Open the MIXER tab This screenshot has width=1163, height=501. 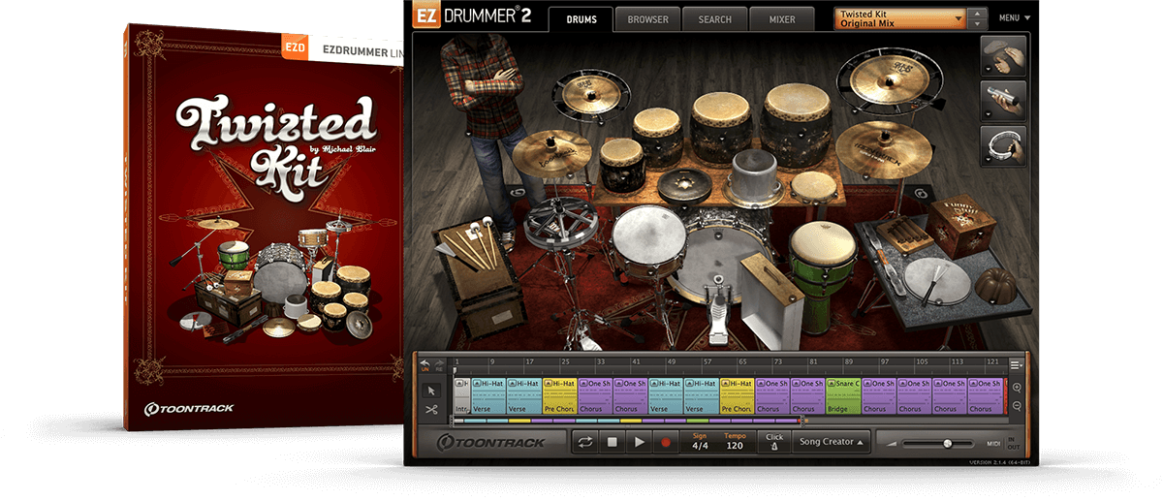click(782, 19)
